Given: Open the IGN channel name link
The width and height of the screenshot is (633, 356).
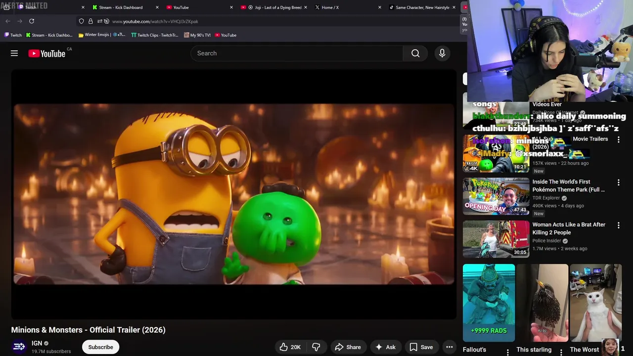Looking at the screenshot, I should tap(37, 343).
